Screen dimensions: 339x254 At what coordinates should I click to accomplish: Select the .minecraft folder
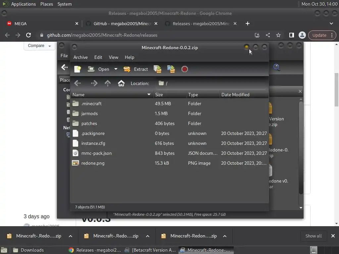tap(169, 104)
